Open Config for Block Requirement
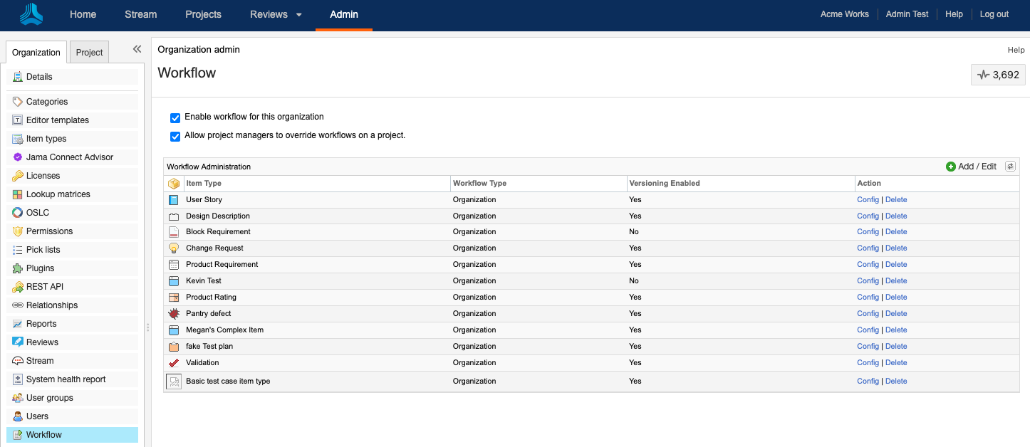The height and width of the screenshot is (447, 1030). point(868,231)
